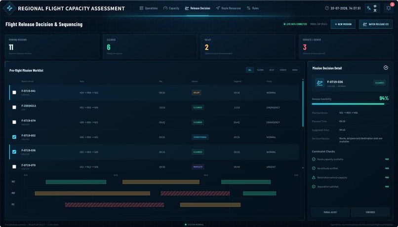The width and height of the screenshot is (398, 227).
Task: Click the takeoff icon in Batch Release
Action: (365, 24)
